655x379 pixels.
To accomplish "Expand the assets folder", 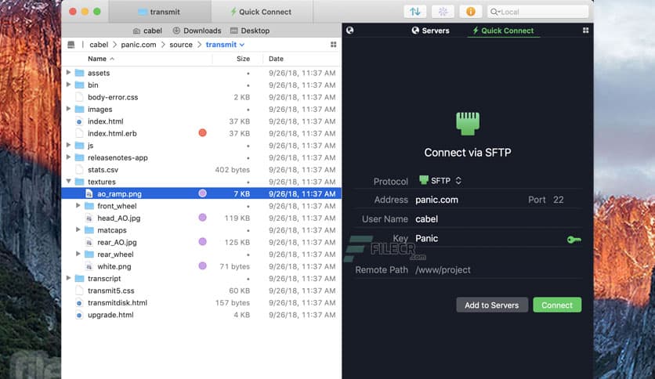I will tap(69, 73).
